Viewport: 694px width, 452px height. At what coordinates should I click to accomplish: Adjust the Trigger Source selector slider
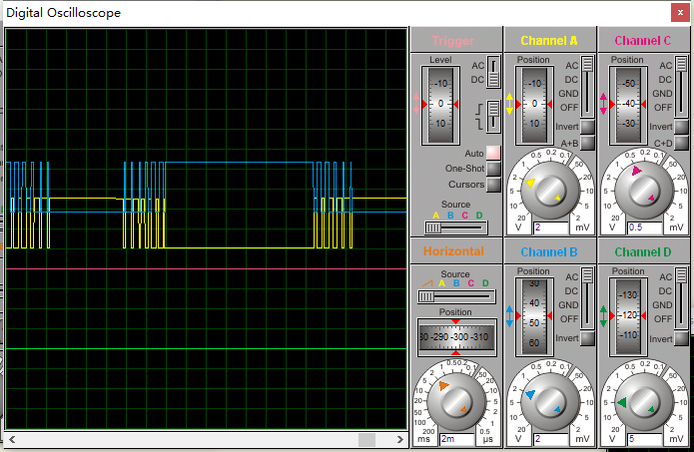tap(456, 227)
